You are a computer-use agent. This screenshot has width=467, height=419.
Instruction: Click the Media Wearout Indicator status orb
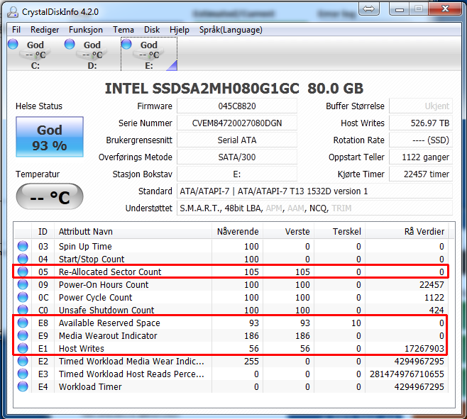[23, 335]
